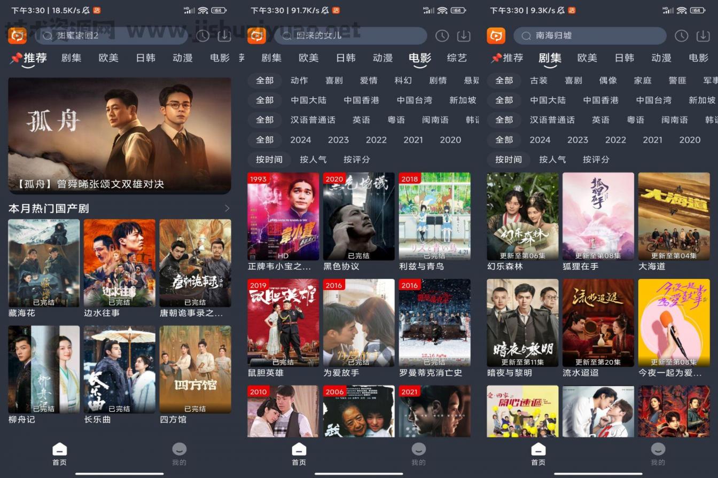Tap the app logo in the middle screen
This screenshot has height=478, width=718.
256,36
